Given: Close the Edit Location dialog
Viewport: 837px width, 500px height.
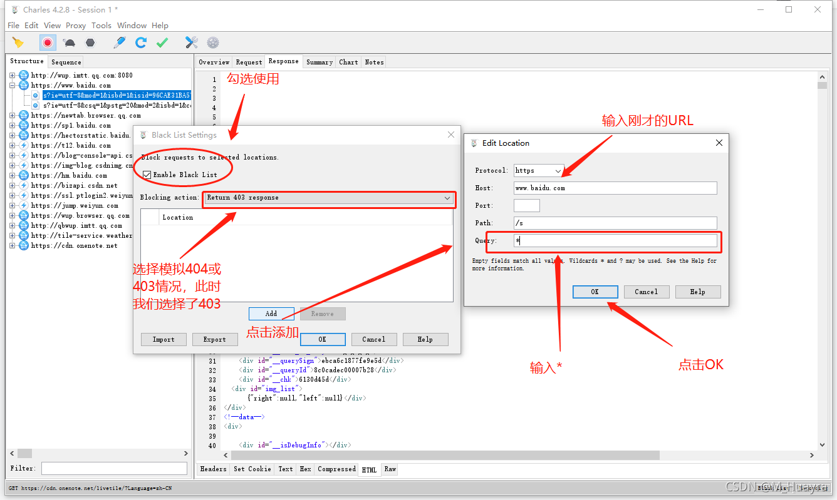Looking at the screenshot, I should point(719,143).
